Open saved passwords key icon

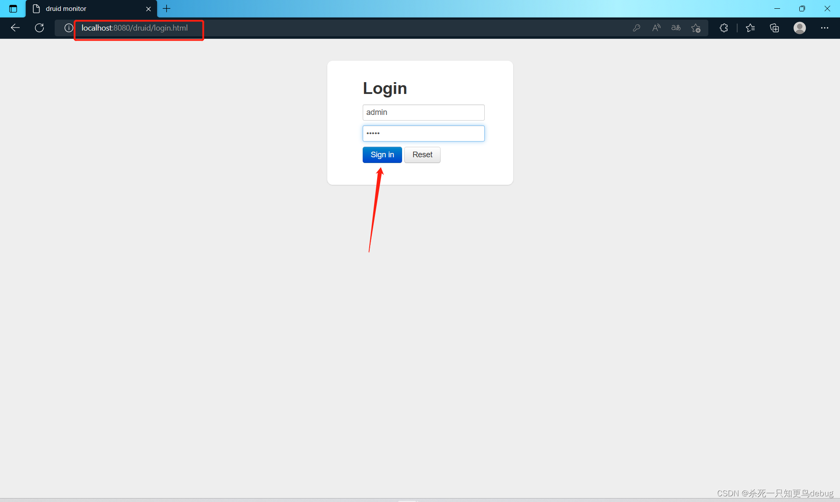point(637,28)
